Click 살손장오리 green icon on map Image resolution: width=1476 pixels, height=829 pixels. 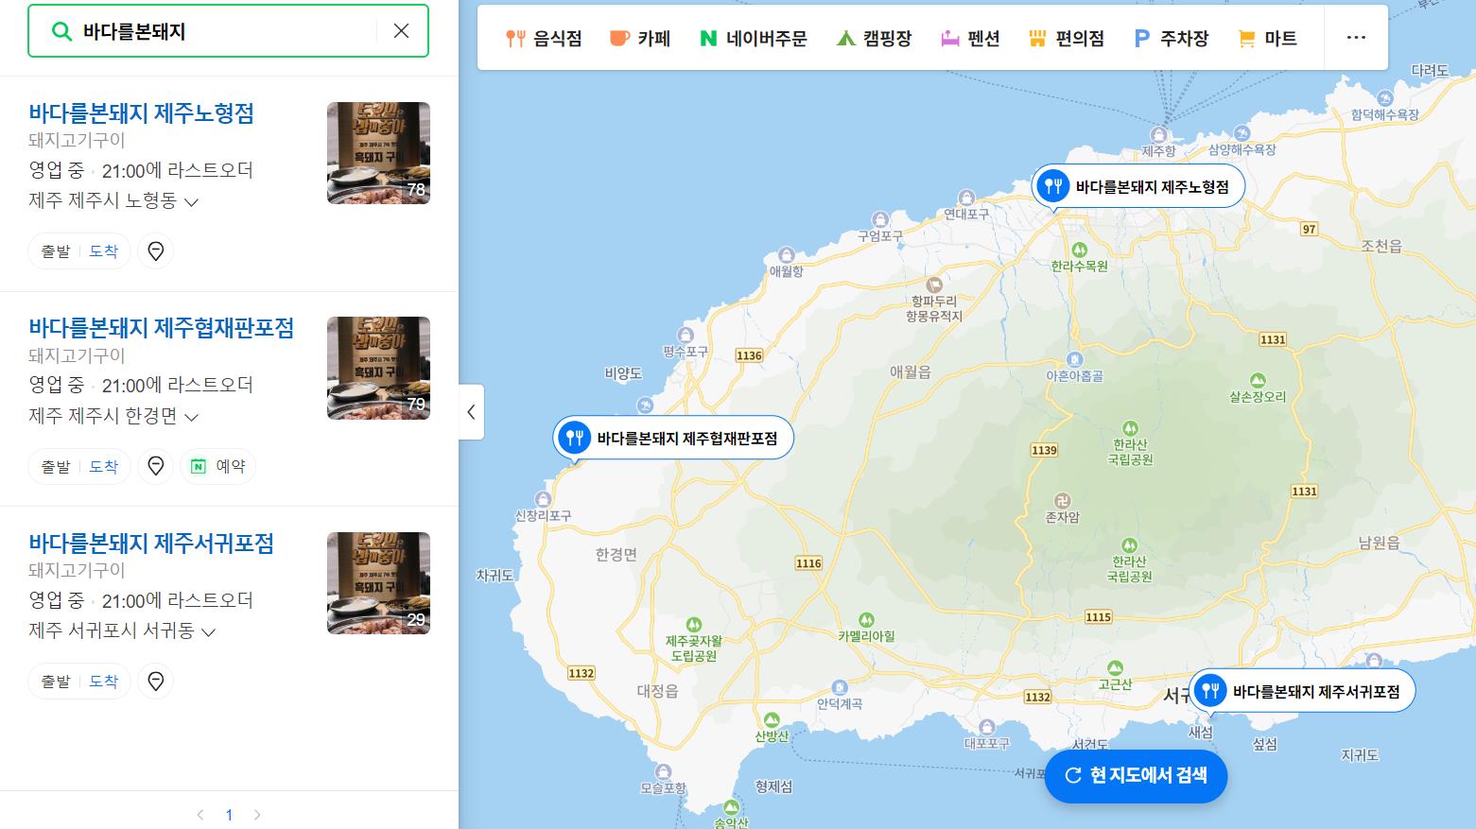pyautogui.click(x=1258, y=380)
